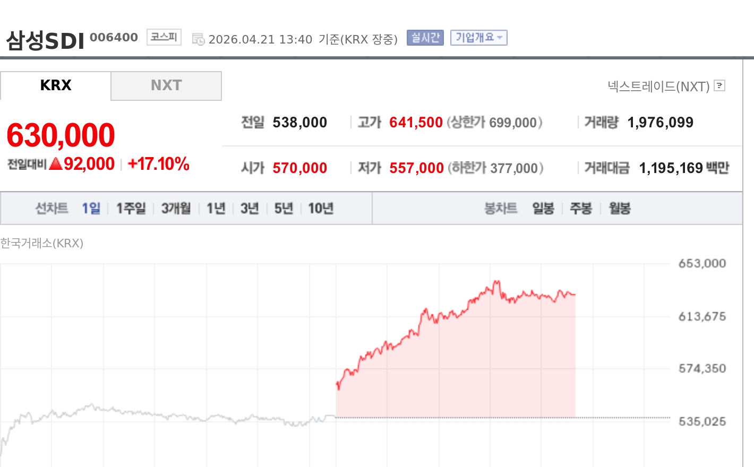Click the clock icon beside the quote timestamp
This screenshot has height=467, width=754.
(198, 39)
